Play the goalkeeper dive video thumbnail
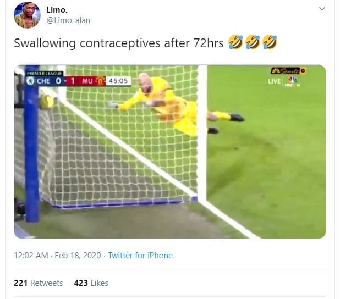The image size is (340, 299). (170, 152)
